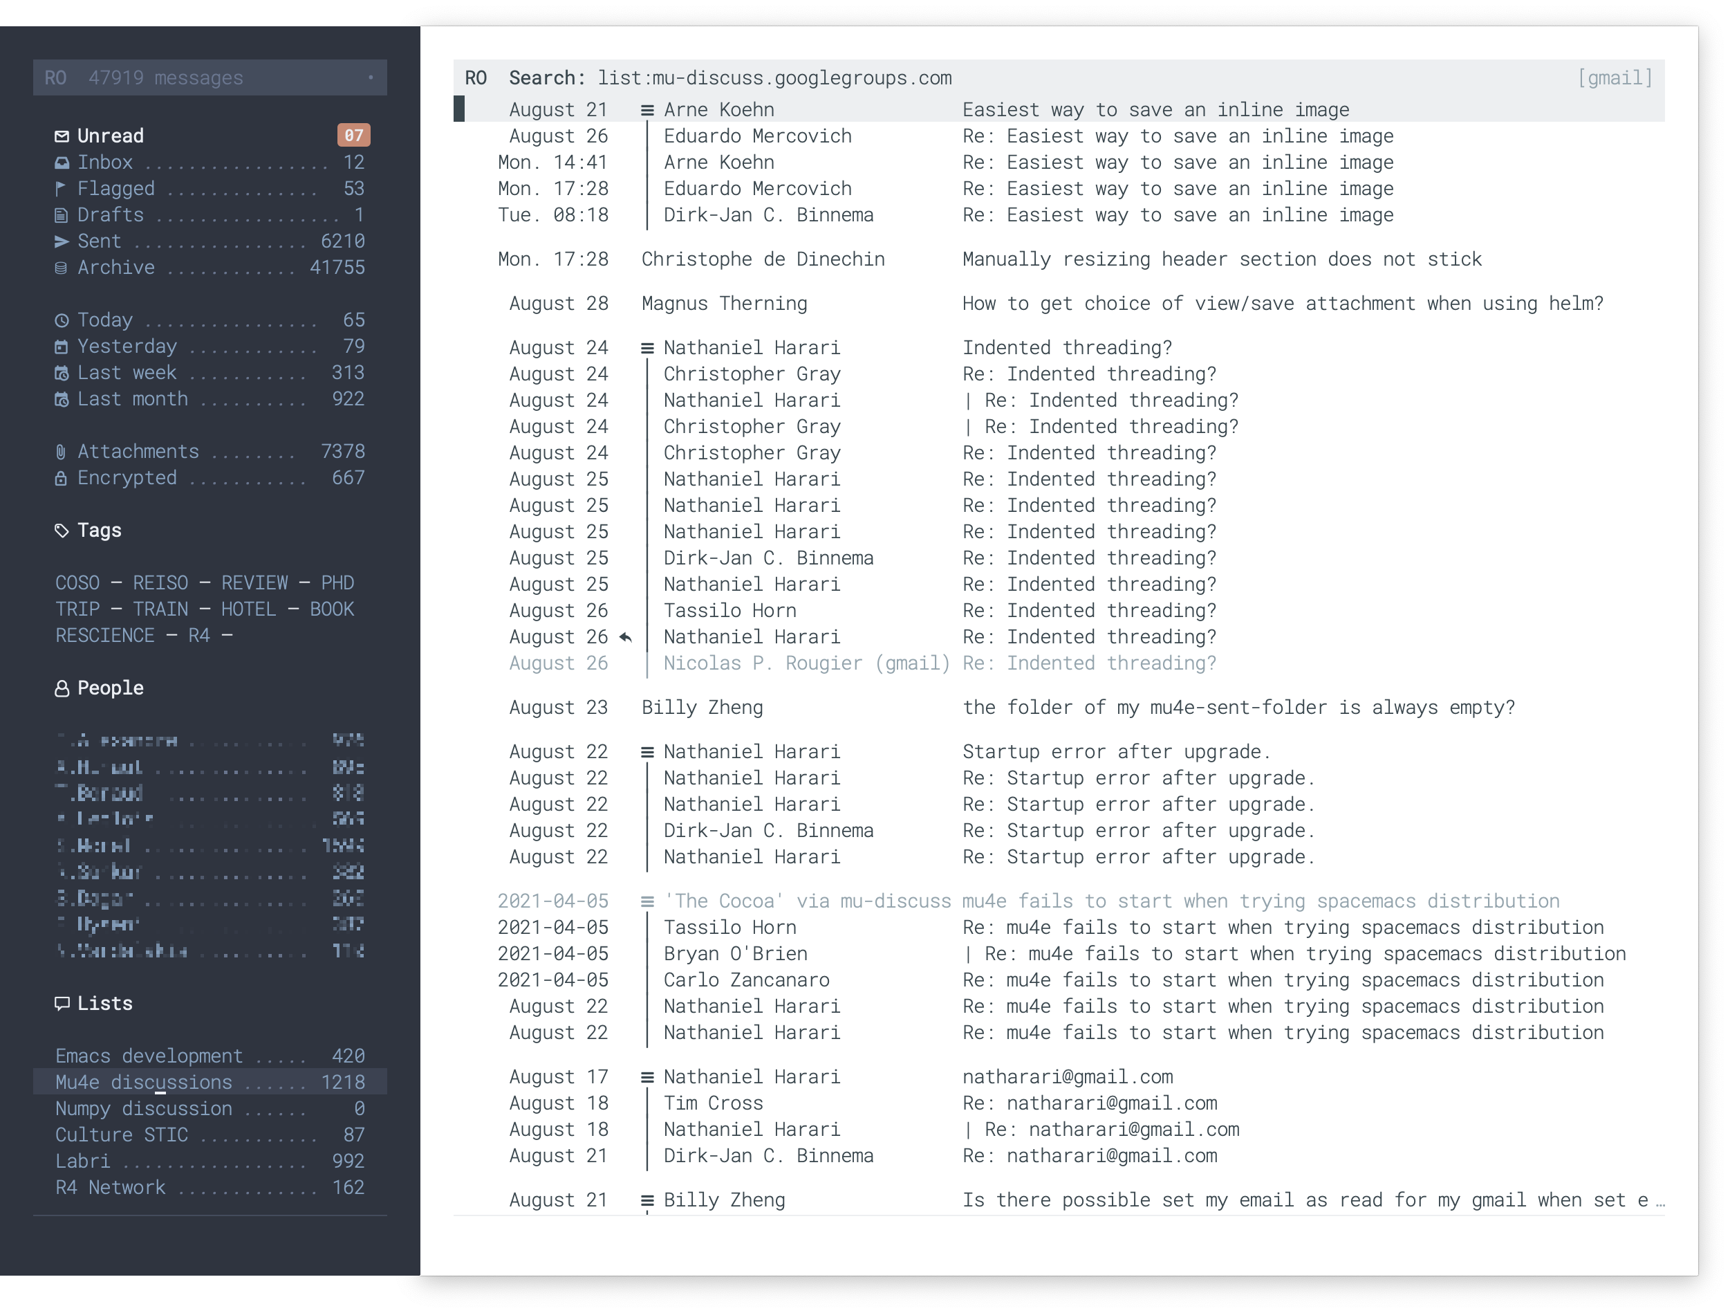Open Emacs development mailing list
This screenshot has height=1313, width=1730.
[x=149, y=1056]
